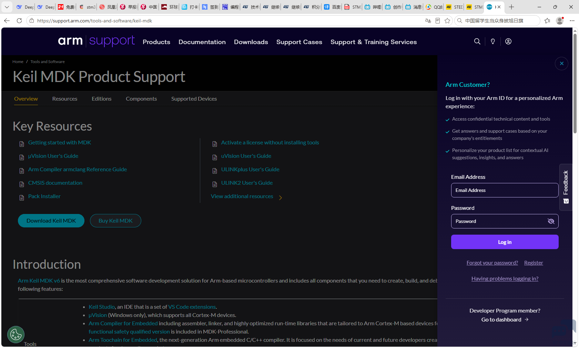This screenshot has width=579, height=348.
Task: Open the browser profile avatar
Action: click(560, 21)
